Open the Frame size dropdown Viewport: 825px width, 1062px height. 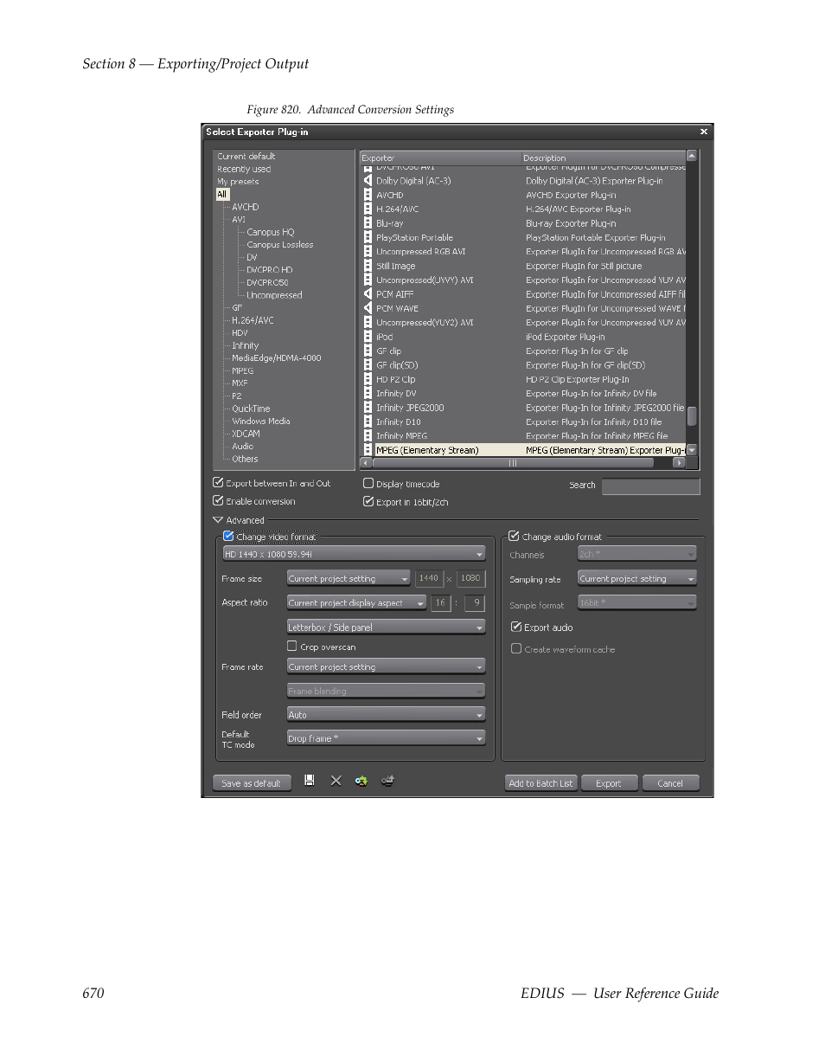pyautogui.click(x=349, y=579)
